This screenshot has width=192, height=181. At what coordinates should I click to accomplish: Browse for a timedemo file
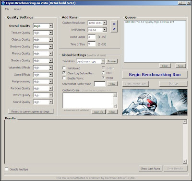(x=111, y=61)
